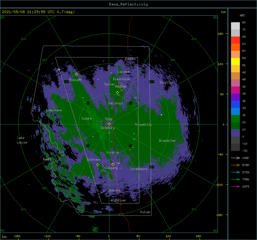
Task: Pick the light gray 80-70 dBZ swatch
Action: tap(235, 26)
